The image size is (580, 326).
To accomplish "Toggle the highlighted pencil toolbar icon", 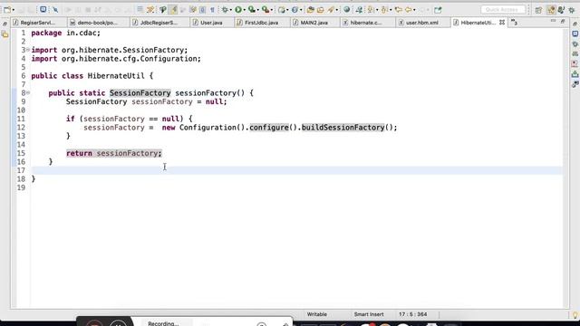I will point(173,10).
